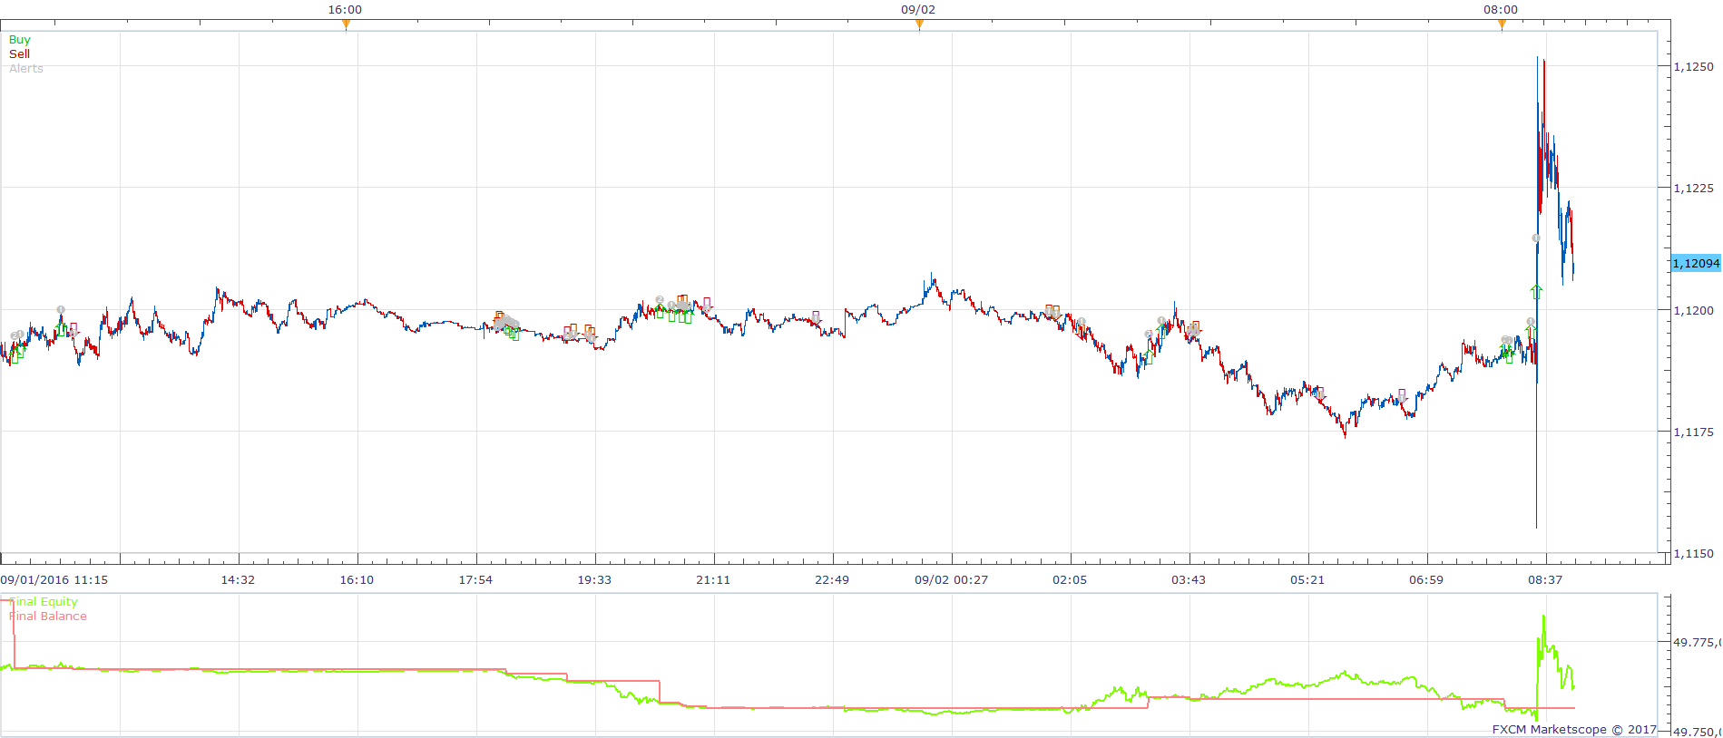Click the 1,1250 price axis label
The width and height of the screenshot is (1723, 738).
(1693, 67)
